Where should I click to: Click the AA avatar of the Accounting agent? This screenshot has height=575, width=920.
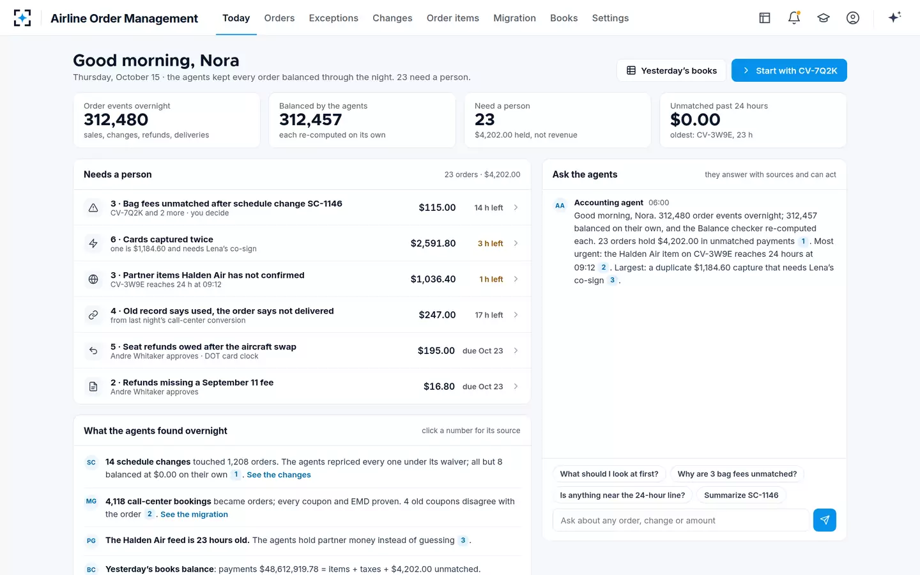(560, 206)
